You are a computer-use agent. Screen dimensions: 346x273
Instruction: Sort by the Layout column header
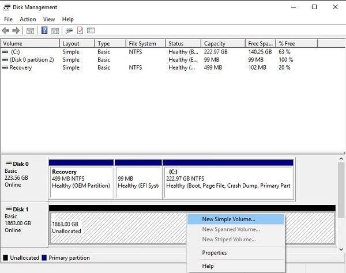(77, 43)
